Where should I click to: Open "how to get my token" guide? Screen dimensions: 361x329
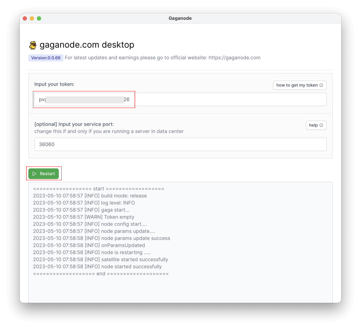tap(300, 85)
